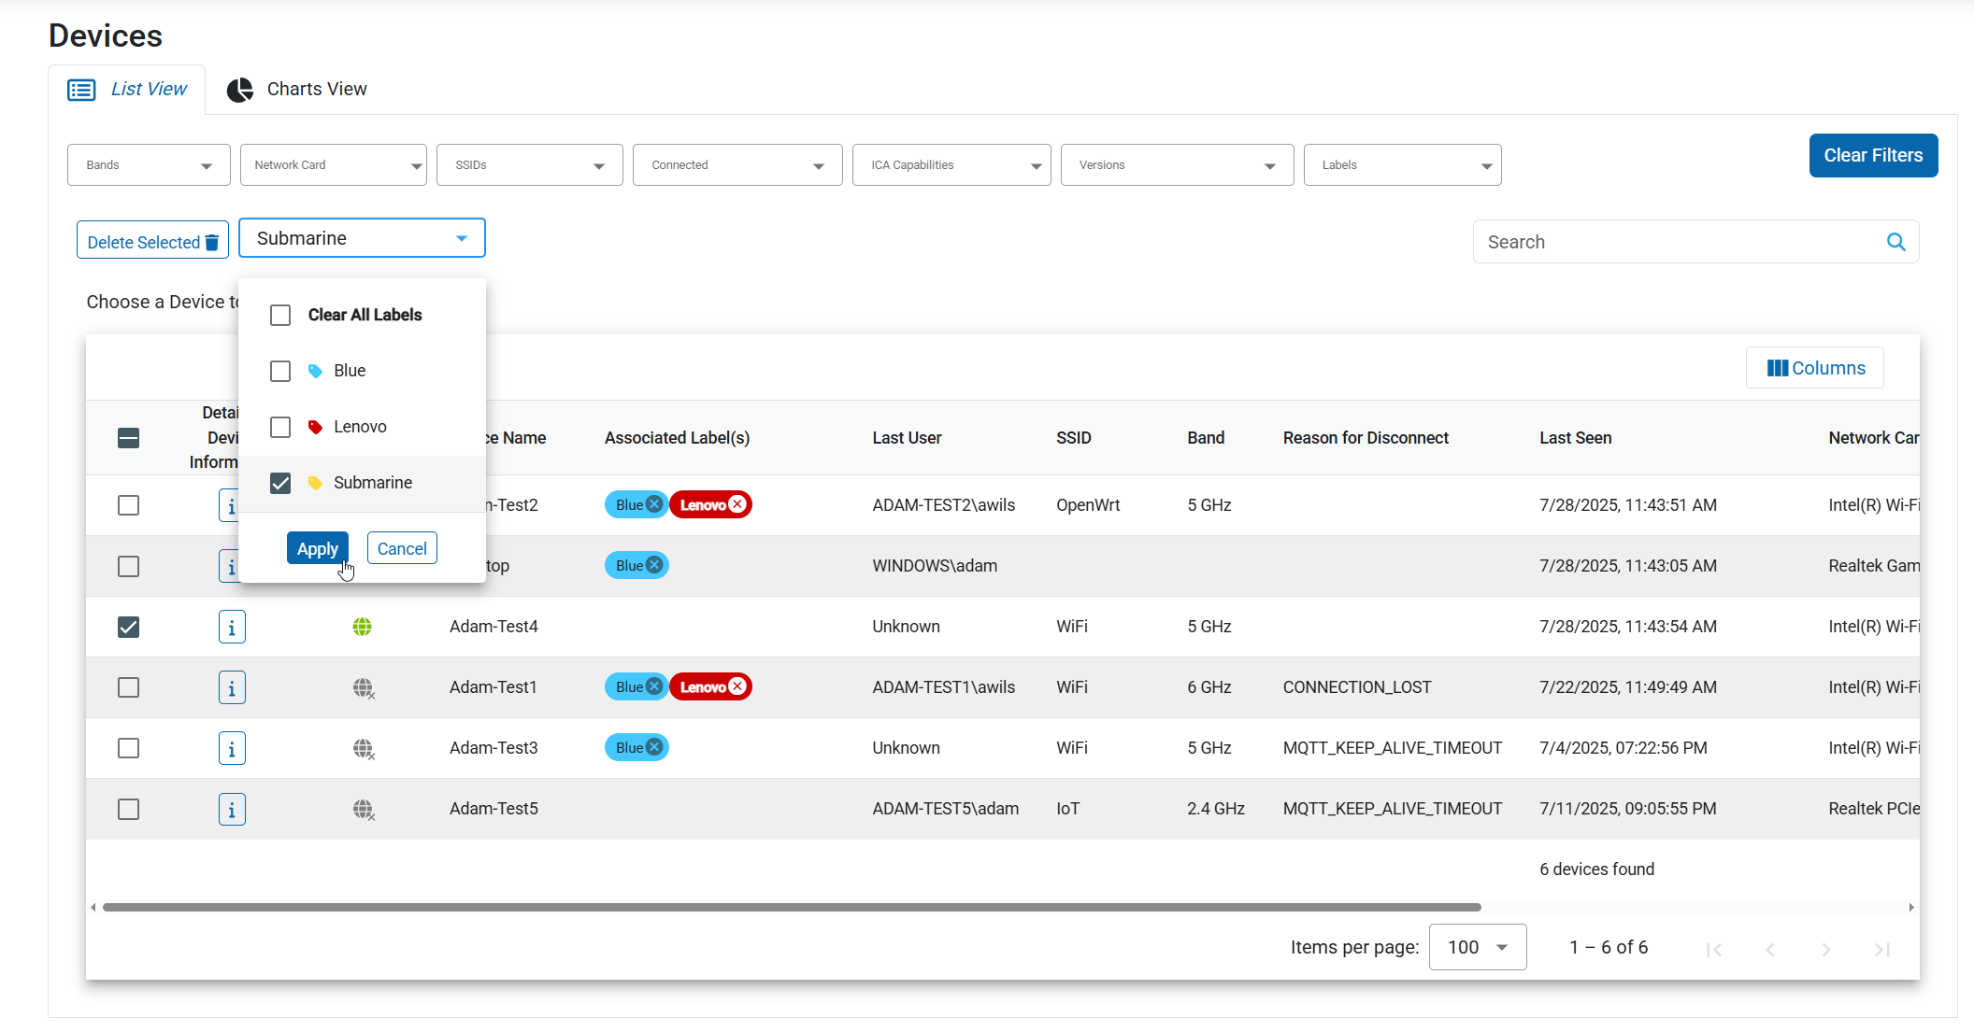This screenshot has height=1032, width=1974.
Task: Click the Charts View pie icon
Action: coord(240,90)
